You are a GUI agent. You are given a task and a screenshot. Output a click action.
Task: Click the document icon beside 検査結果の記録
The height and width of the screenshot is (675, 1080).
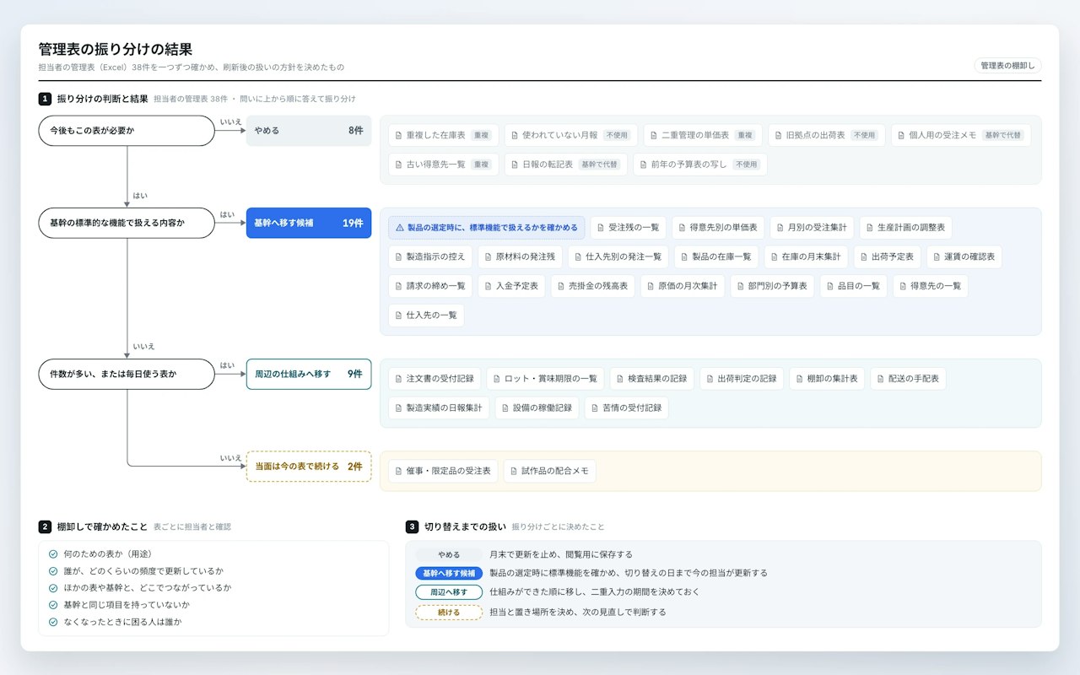[620, 379]
